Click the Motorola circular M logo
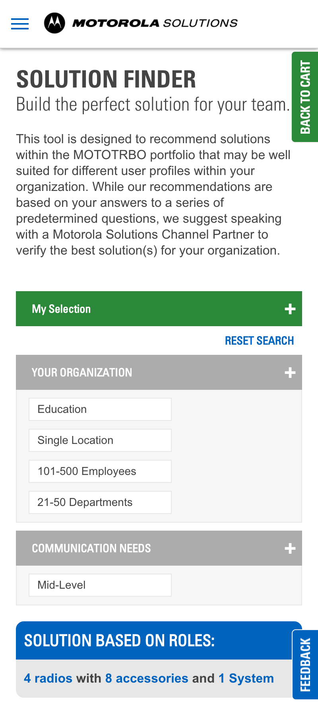Screen dimensions: 318x716 pyautogui.click(x=54, y=23)
